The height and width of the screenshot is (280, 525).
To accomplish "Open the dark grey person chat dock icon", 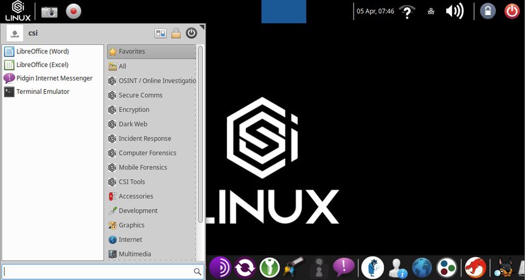I will pos(319,268).
